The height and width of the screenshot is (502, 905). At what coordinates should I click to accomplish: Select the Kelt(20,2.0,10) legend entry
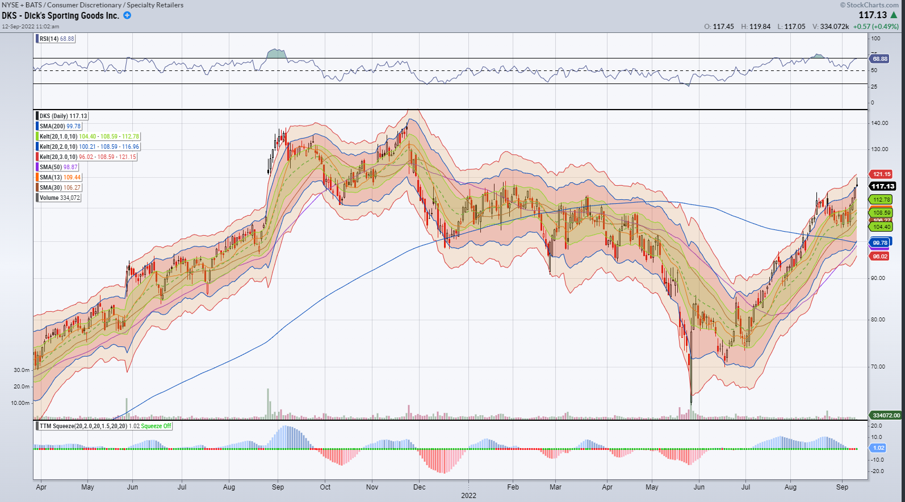[89, 147]
